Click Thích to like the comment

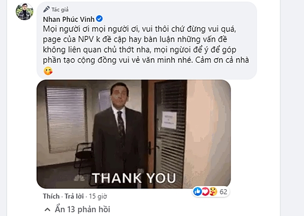(x=51, y=196)
